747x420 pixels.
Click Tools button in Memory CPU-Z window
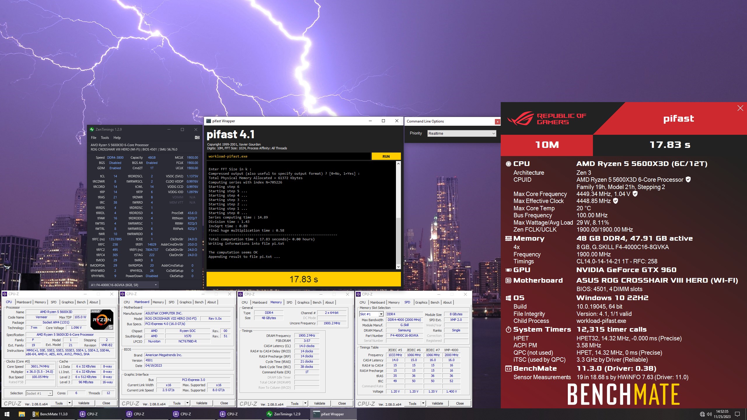point(295,403)
